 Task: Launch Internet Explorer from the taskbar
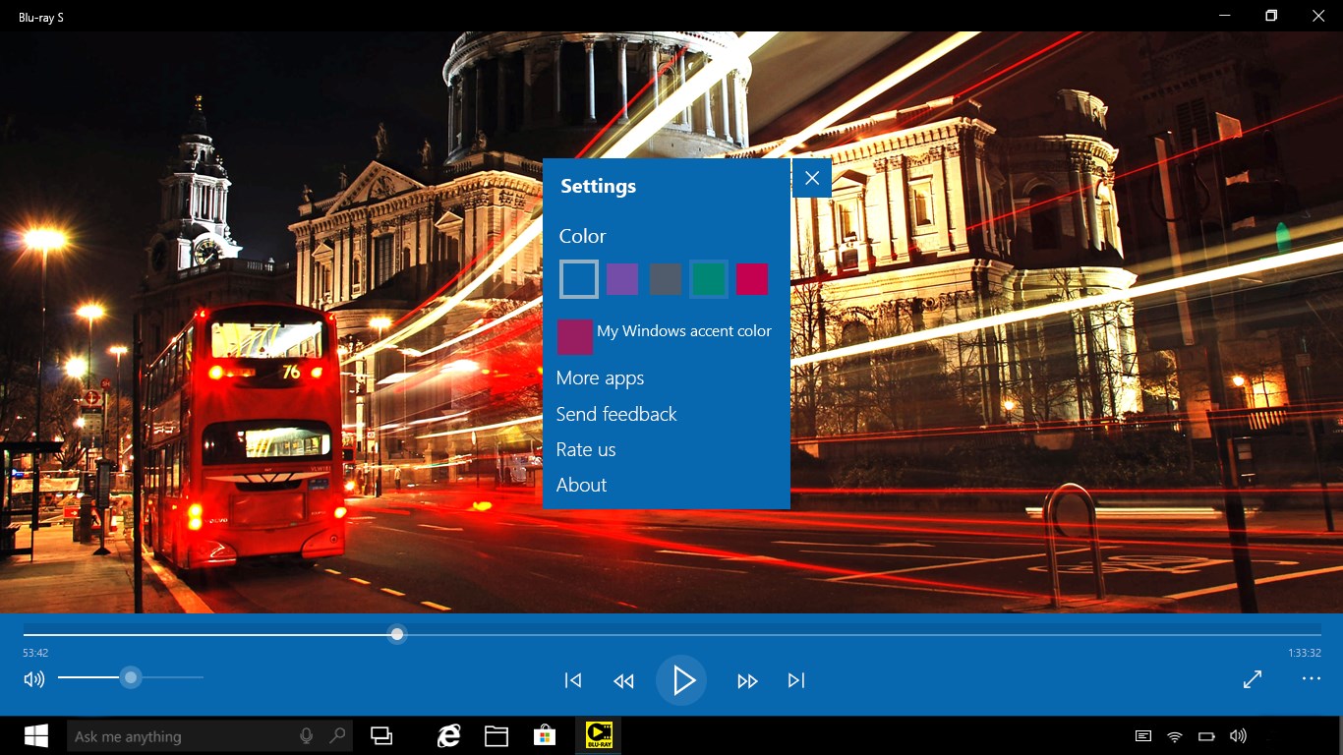[448, 736]
